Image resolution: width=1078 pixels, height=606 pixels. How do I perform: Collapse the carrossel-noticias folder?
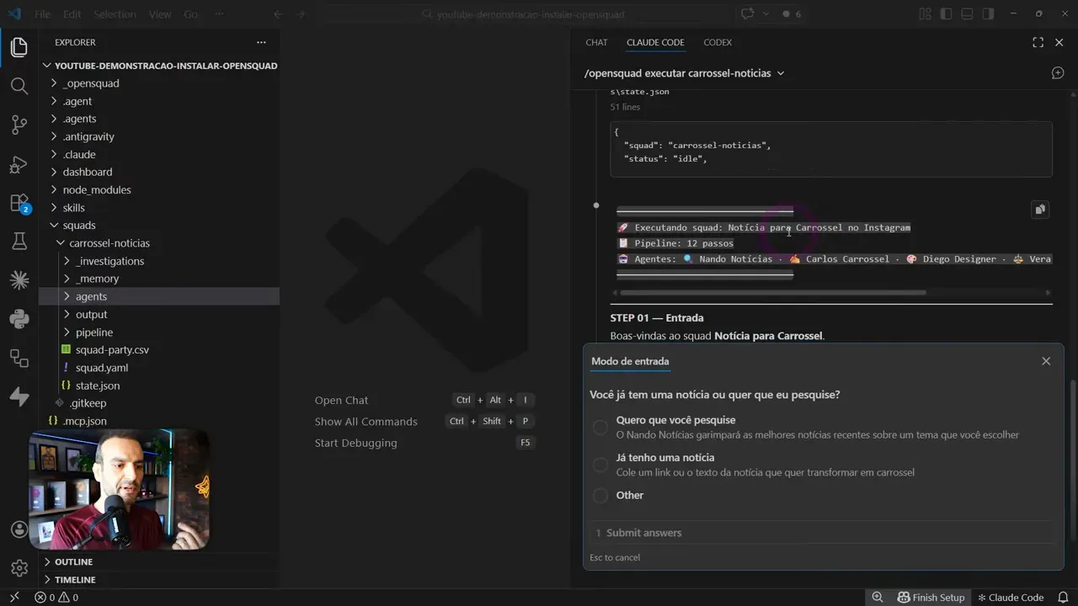(109, 243)
